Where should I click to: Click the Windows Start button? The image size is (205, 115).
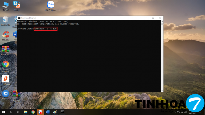click(4, 112)
